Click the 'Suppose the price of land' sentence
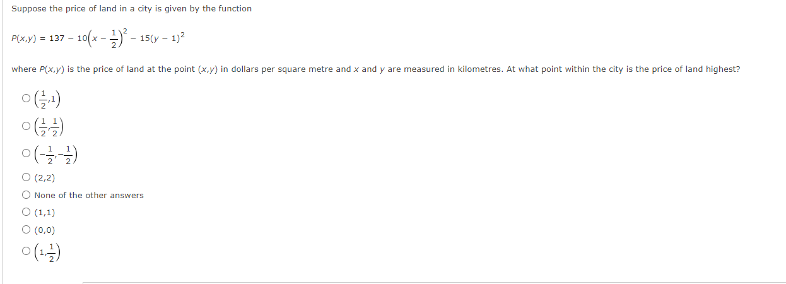Viewport: 786px width, 284px height. (131, 8)
